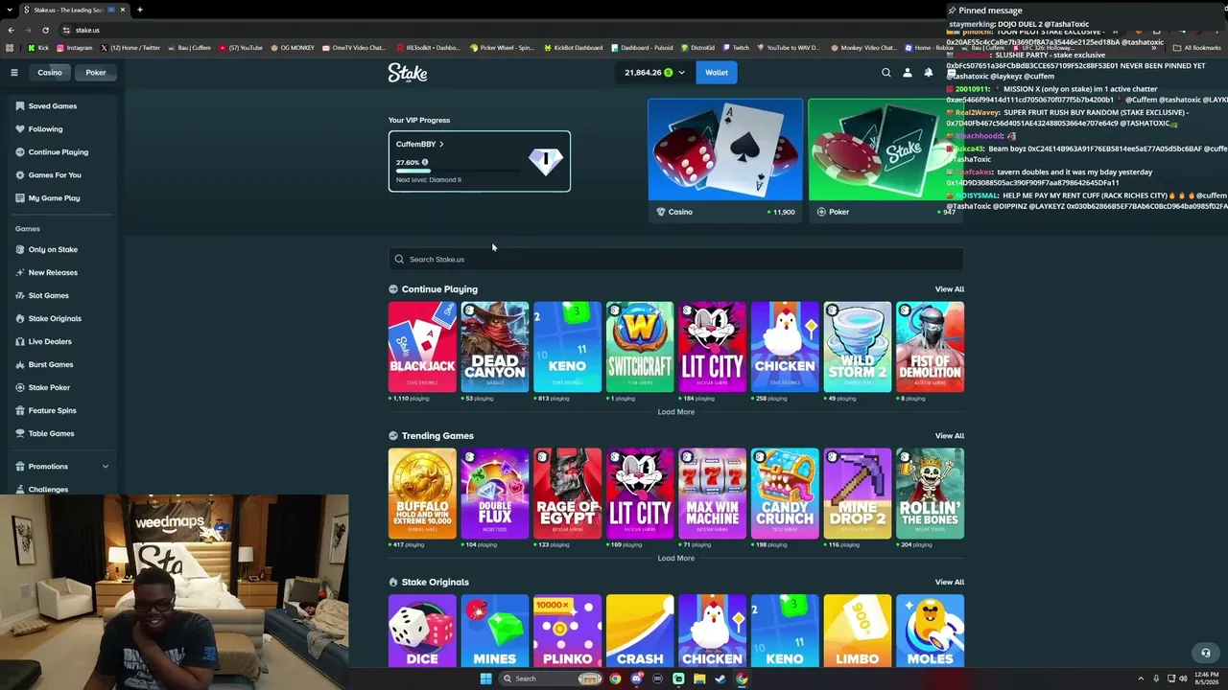Load more Continue Playing games
This screenshot has width=1228, height=690.
[x=676, y=412]
